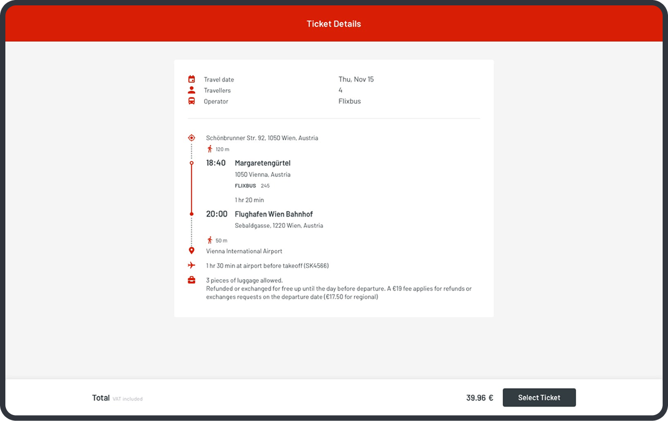Click the Thu, Nov 15 travel date value

[356, 79]
